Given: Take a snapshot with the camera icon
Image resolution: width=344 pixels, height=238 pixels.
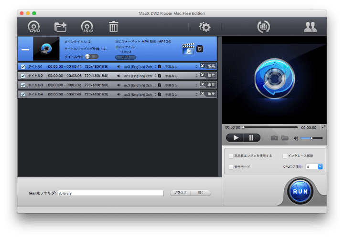Looking at the screenshot, I should 274,138.
